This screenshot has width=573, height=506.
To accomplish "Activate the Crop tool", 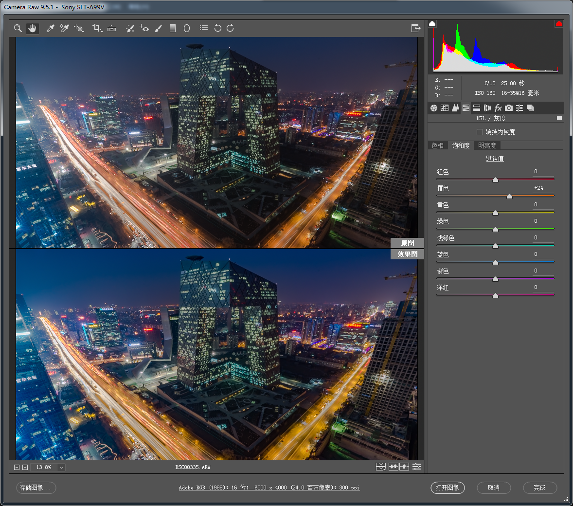I will (97, 28).
